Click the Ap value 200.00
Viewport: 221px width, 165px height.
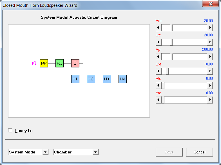pyautogui.click(x=207, y=49)
